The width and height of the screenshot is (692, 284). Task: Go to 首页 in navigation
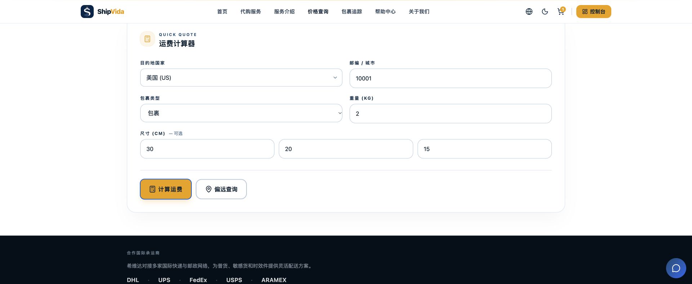coord(222,12)
